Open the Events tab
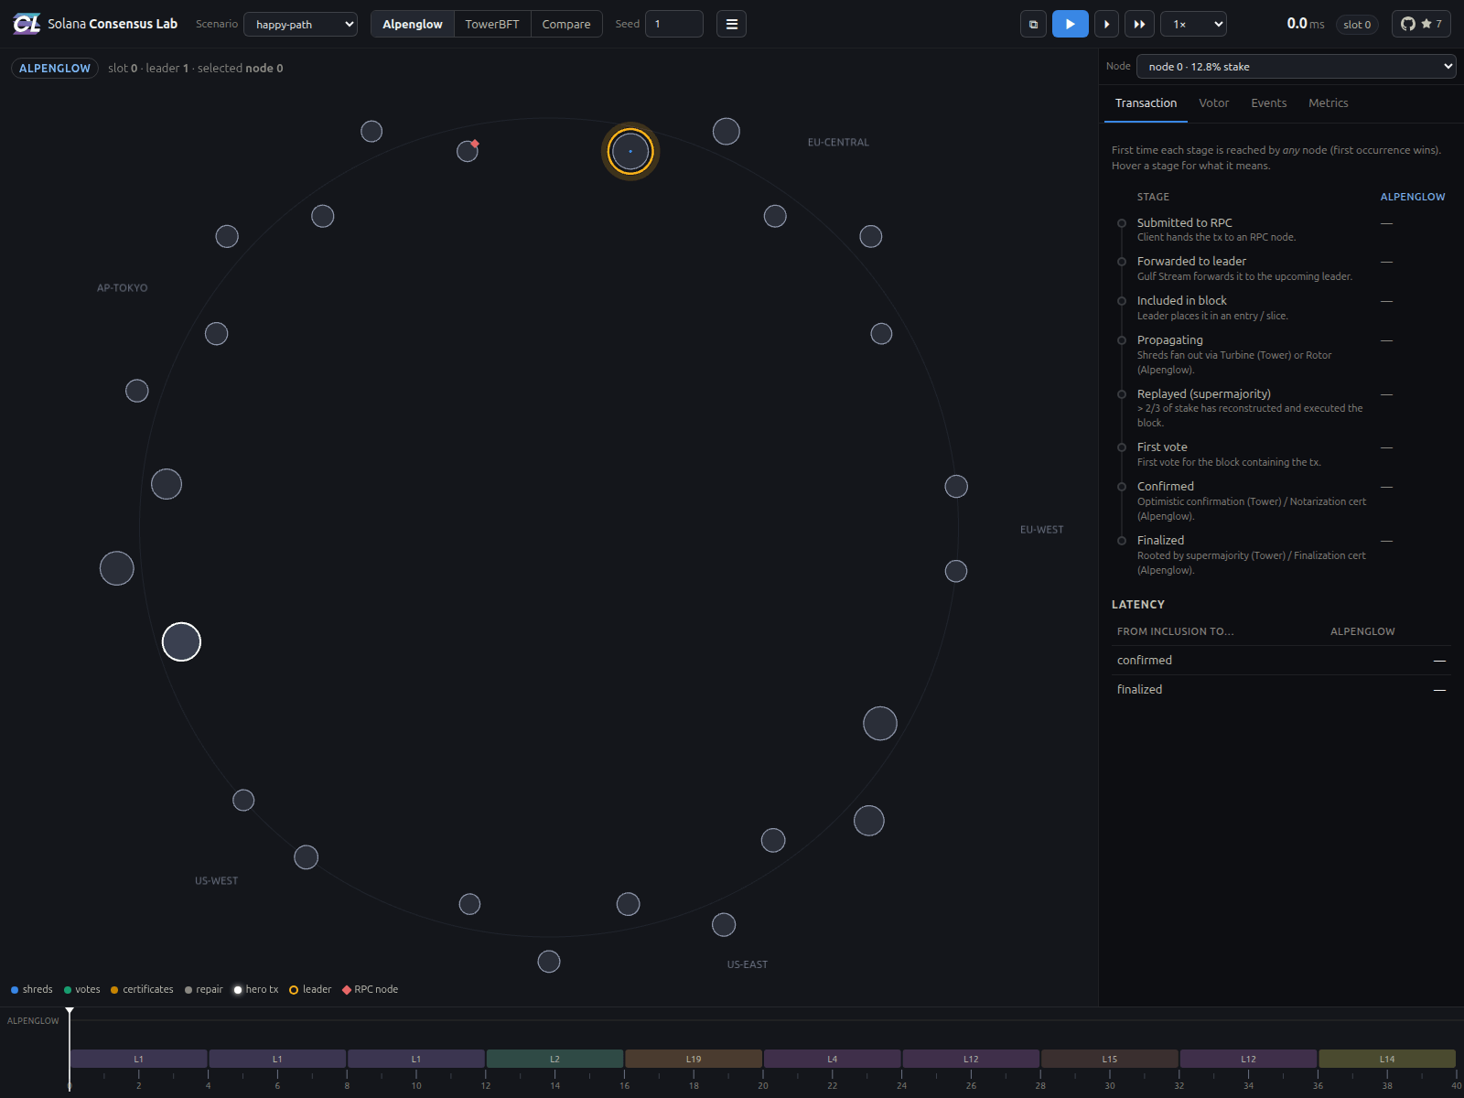Viewport: 1464px width, 1098px height. 1268,103
